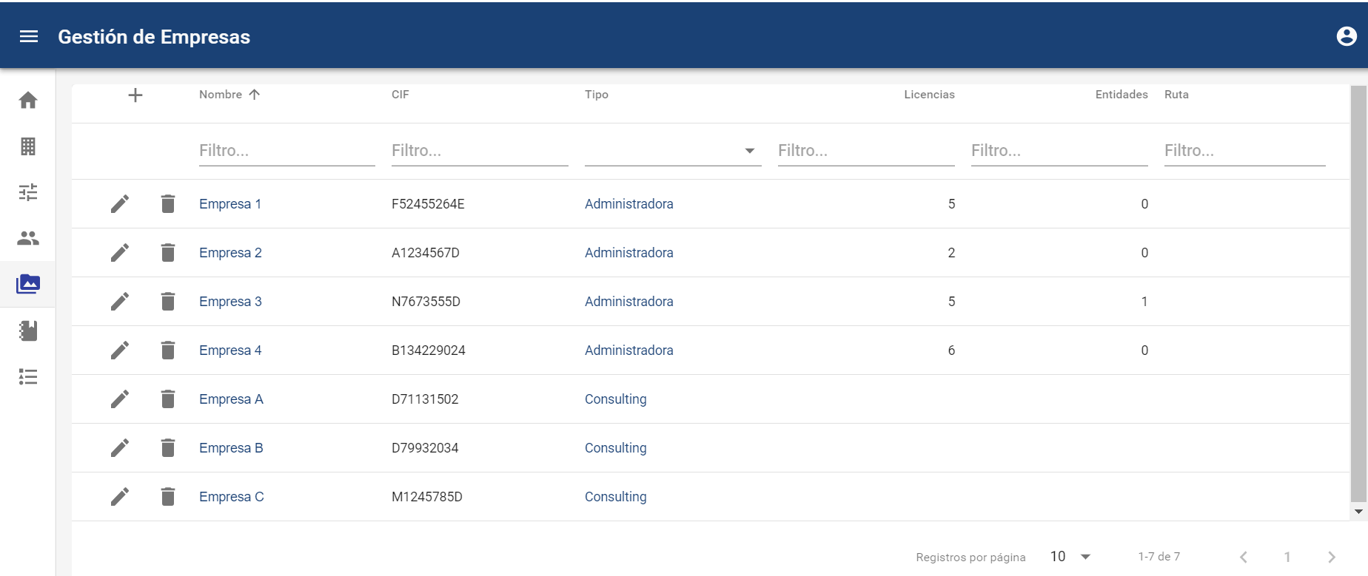Image resolution: width=1368 pixels, height=576 pixels.
Task: Click the CIF column header
Action: click(400, 95)
